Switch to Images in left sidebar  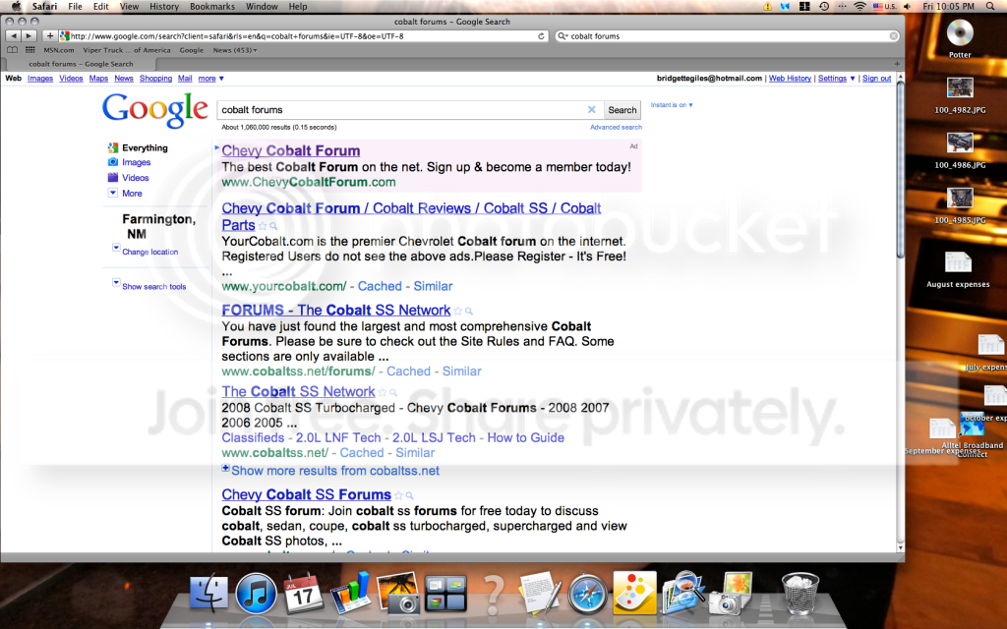(x=136, y=162)
